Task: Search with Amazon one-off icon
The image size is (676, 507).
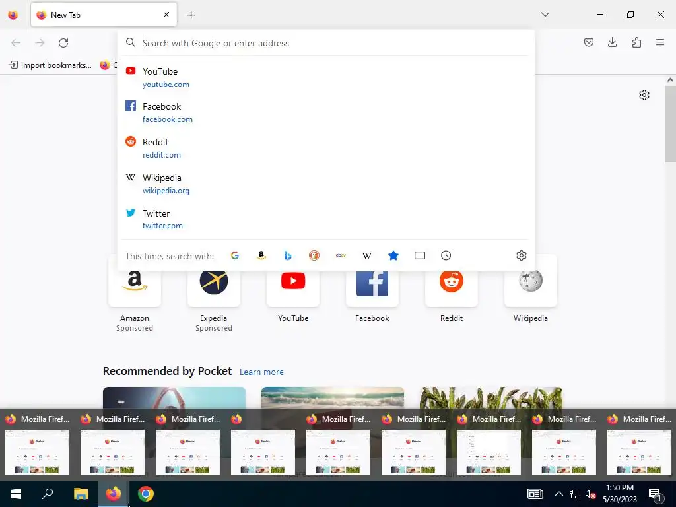Action: coord(261,255)
